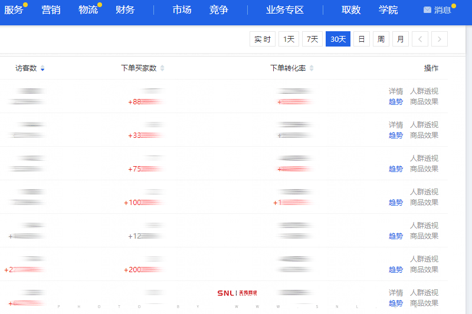The width and height of the screenshot is (472, 314).
Task: Open the 营销 navigation item
Action: (51, 10)
